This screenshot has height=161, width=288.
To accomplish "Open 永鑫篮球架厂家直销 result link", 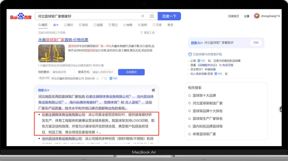I will [63, 40].
